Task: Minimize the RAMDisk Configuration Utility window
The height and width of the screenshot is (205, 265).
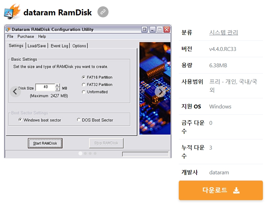Action: pos(153,30)
